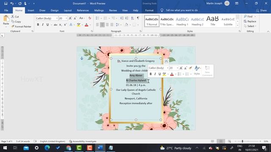Screen dimensions: 271x152
Task: Toggle Subscript formatting
Action: [60, 25]
